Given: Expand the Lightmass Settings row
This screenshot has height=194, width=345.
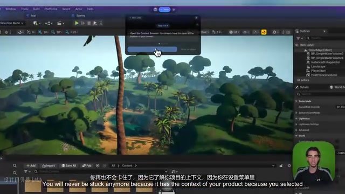Looking at the screenshot, I should coord(296,124).
